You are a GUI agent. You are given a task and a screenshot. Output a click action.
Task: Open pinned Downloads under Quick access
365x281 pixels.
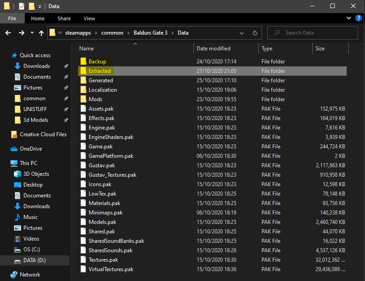pyautogui.click(x=36, y=66)
